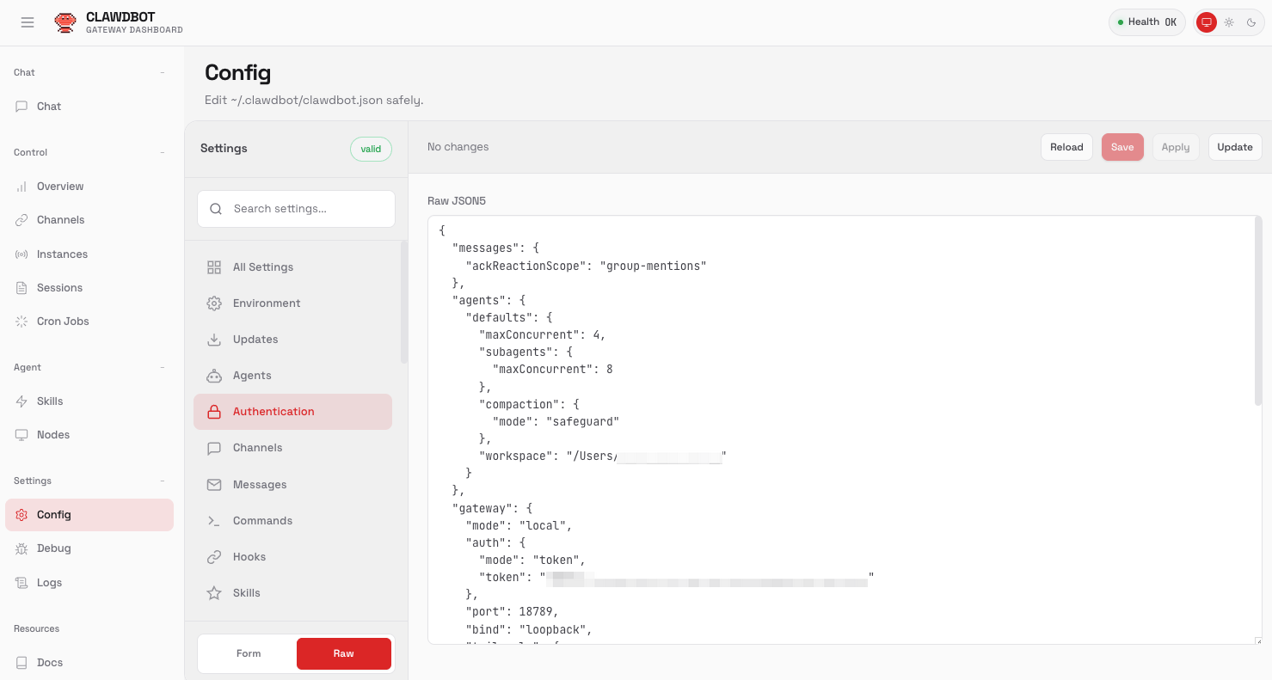Click the hamburger menu icon
1272x680 pixels.
click(x=28, y=22)
